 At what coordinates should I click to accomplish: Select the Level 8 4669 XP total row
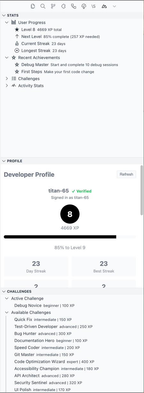click(72, 29)
